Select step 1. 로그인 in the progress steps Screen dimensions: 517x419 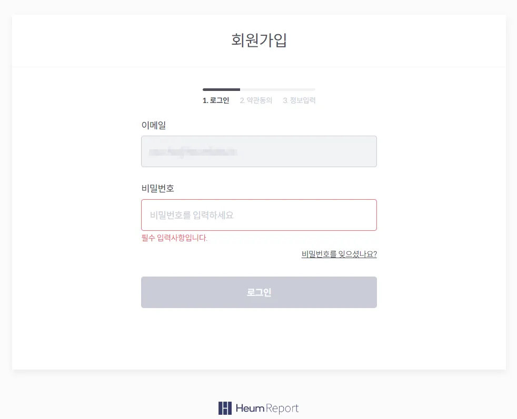(x=216, y=100)
